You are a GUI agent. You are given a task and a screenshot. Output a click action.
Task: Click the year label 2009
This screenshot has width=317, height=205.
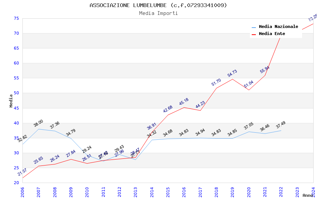pos(71,192)
